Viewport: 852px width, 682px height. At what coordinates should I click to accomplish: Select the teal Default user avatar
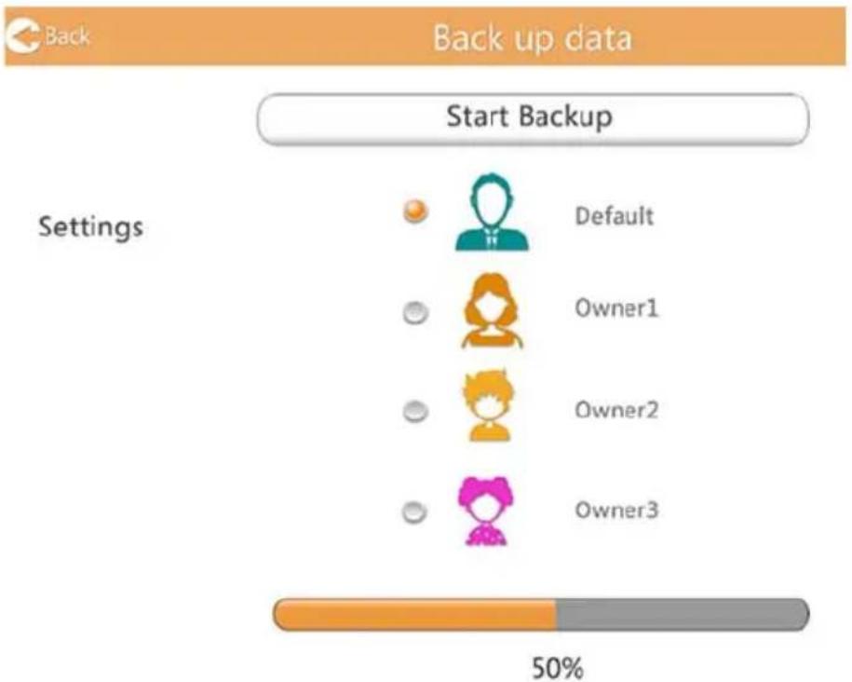492,212
